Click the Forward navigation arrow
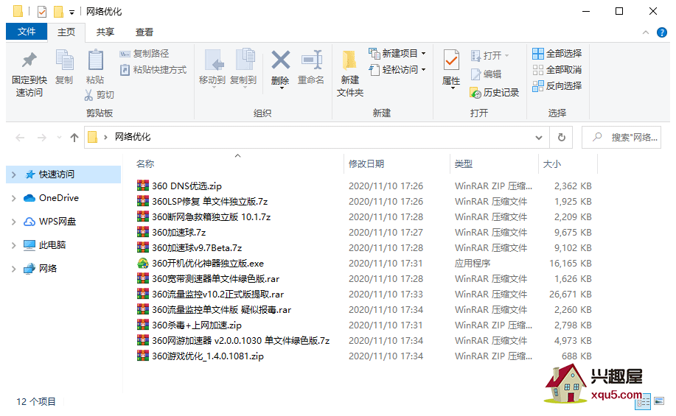Screen dimensions: 676x416 coord(42,138)
